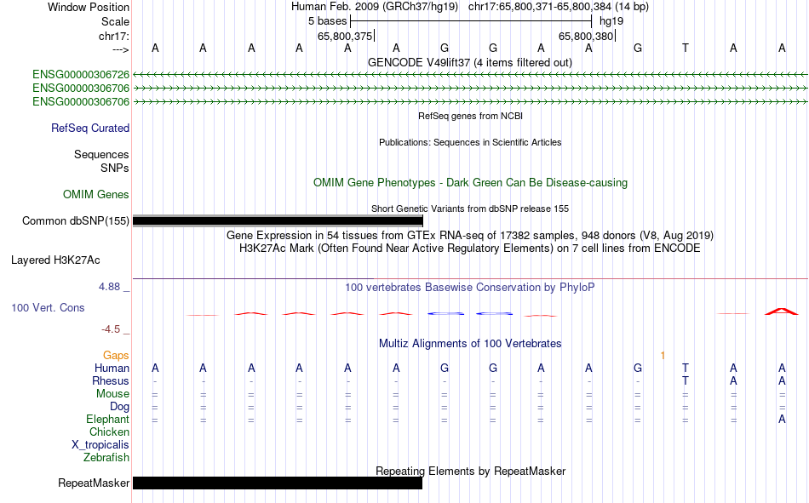Image resolution: width=809 pixels, height=503 pixels.
Task: Click the RefSeq genes from NCBI title
Action: (x=471, y=116)
